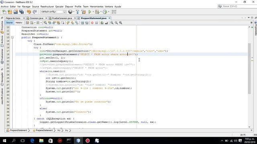
Task: Start macro recording with the red circle icon
Action: (92, 23)
